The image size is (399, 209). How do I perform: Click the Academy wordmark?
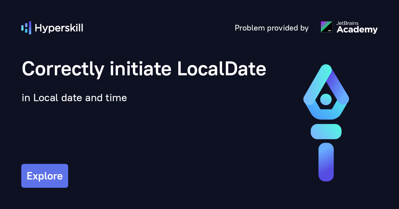(357, 30)
